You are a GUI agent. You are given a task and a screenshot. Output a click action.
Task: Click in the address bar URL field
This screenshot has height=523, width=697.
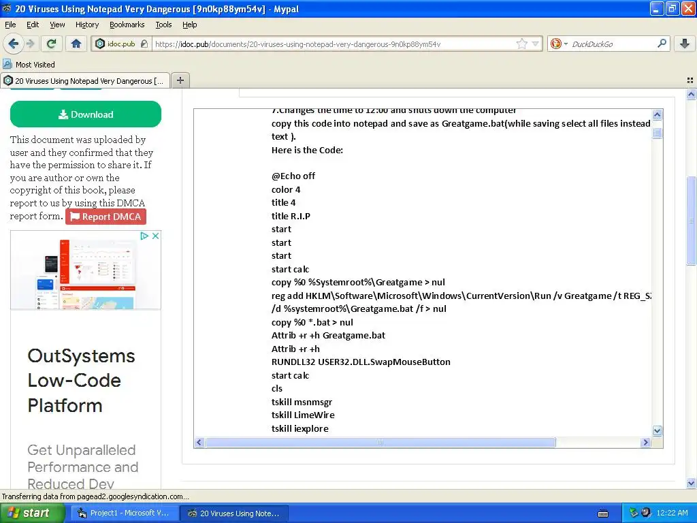click(334, 44)
